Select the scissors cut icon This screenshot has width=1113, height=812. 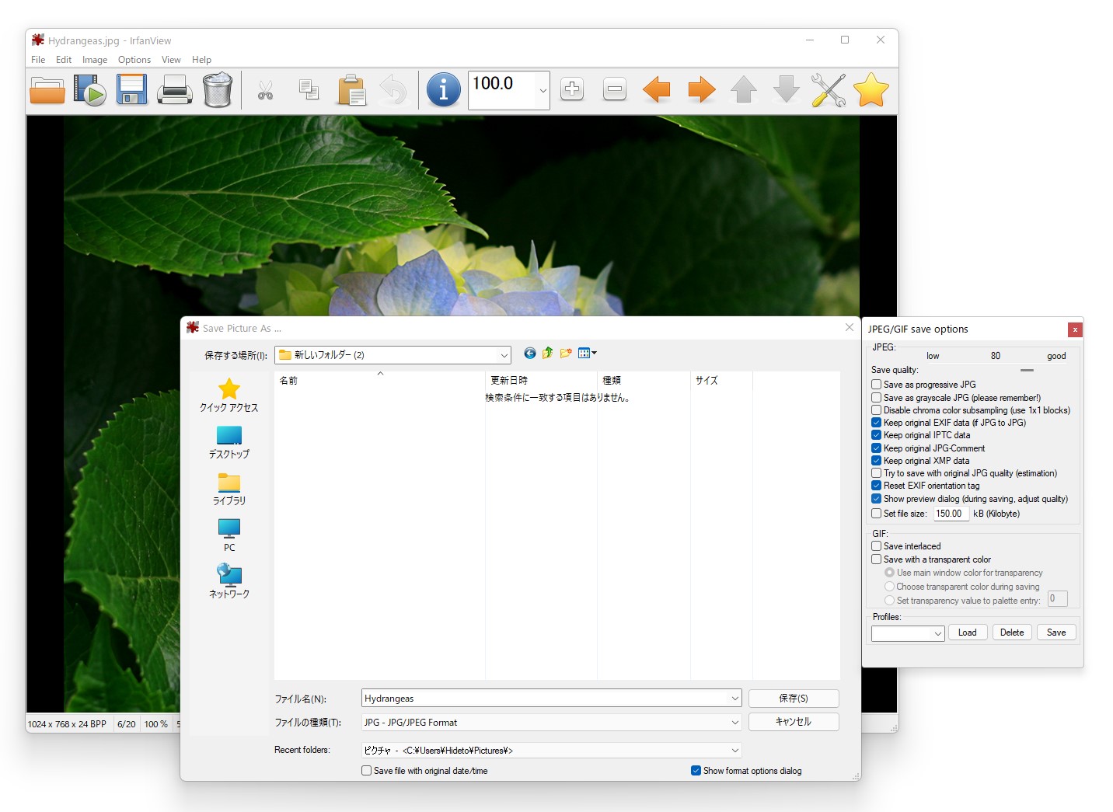(265, 91)
